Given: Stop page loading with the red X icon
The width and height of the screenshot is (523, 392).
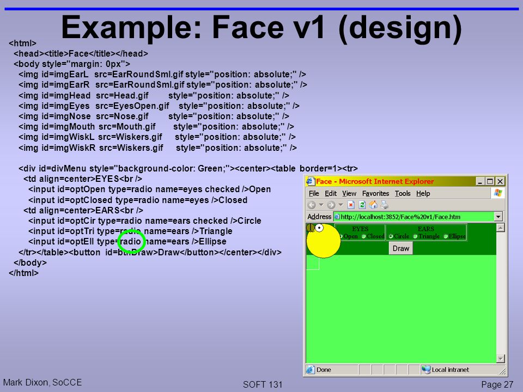Looking at the screenshot, I should [351, 205].
